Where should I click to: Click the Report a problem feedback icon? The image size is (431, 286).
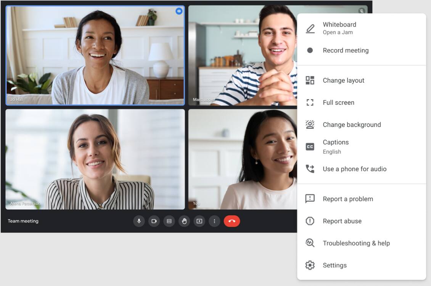(x=310, y=199)
